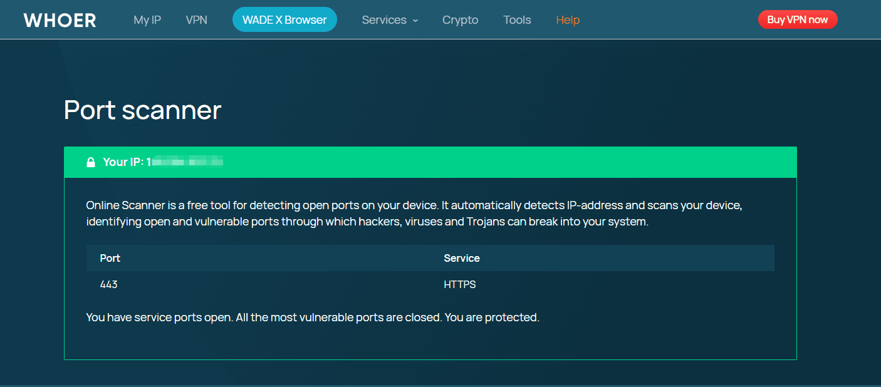Open the VPN navigation item
Viewport: 881px width, 387px height.
pyautogui.click(x=196, y=20)
